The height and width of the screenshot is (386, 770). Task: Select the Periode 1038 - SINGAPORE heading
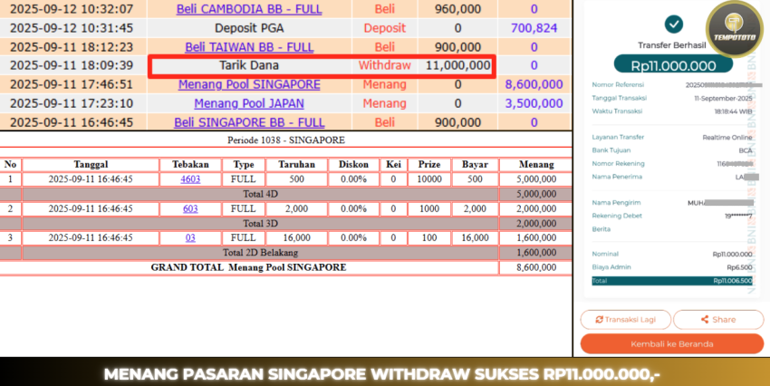(x=285, y=140)
